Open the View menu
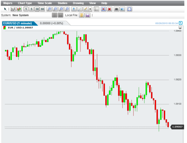The width and height of the screenshot is (187, 143). [x=93, y=3]
